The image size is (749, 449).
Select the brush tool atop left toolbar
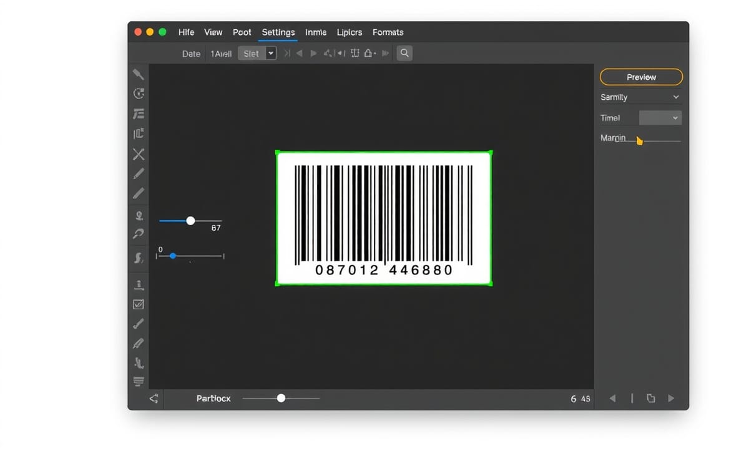pyautogui.click(x=139, y=74)
